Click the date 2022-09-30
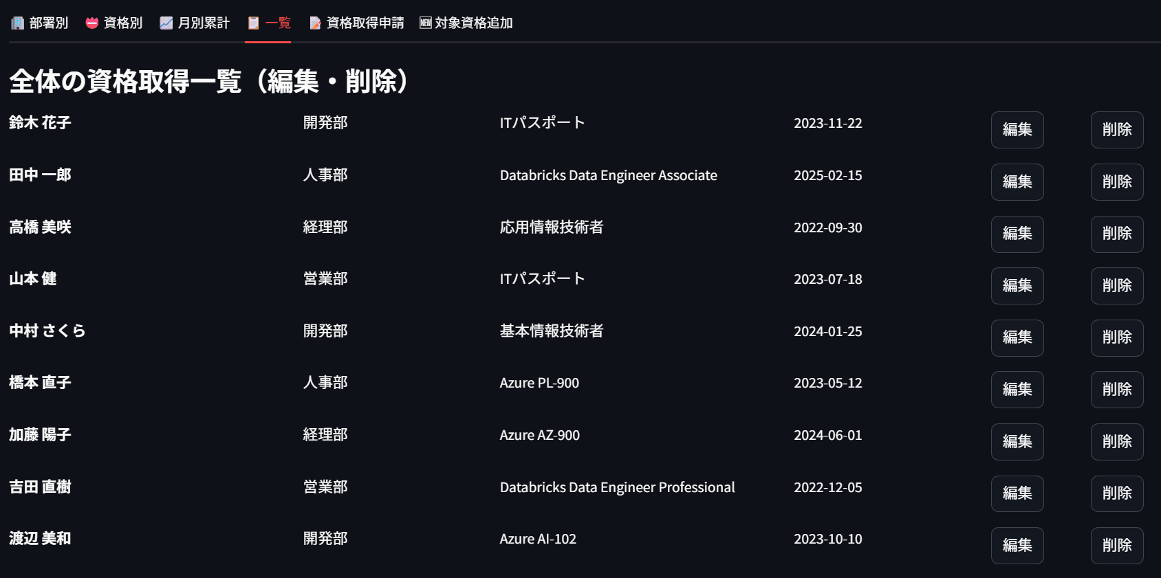Screen dimensions: 1161x578 click(x=828, y=227)
